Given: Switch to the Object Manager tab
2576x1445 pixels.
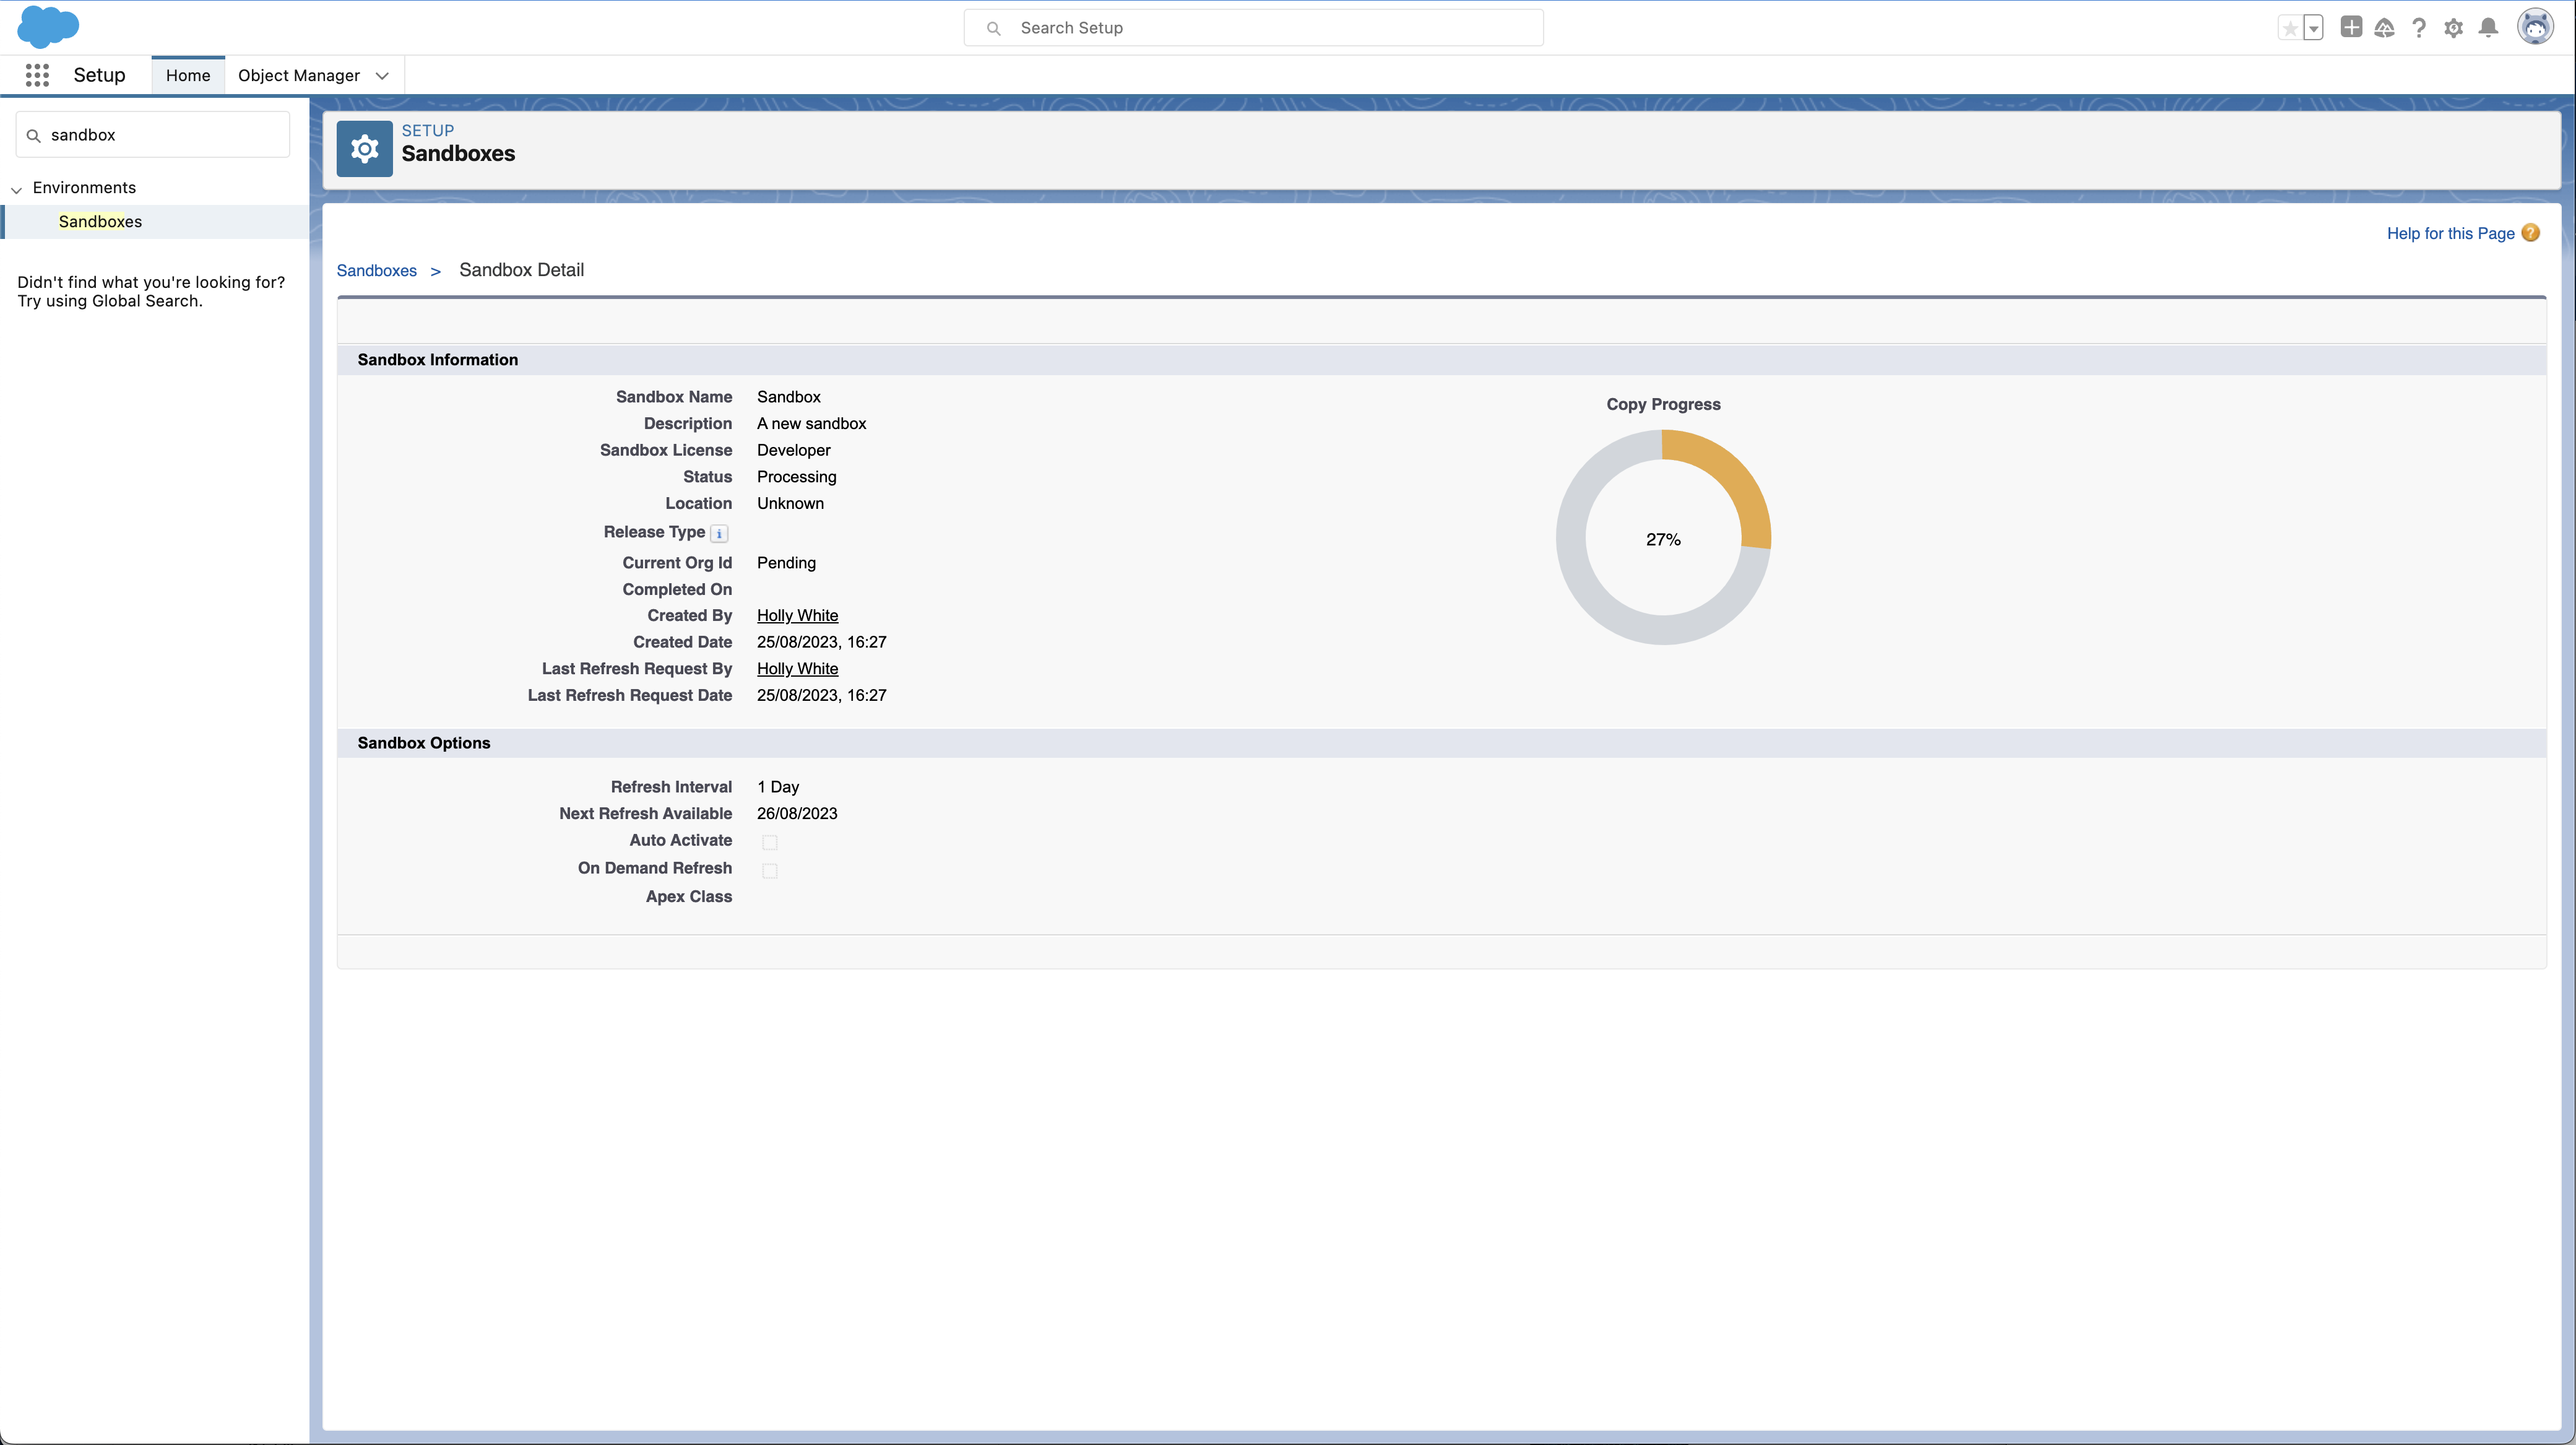Looking at the screenshot, I should point(299,75).
